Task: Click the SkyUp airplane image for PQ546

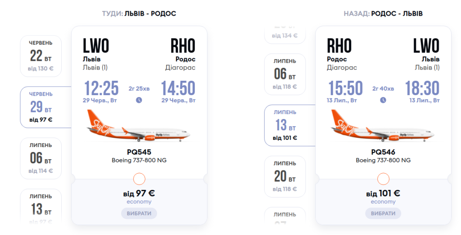Action: click(x=383, y=127)
